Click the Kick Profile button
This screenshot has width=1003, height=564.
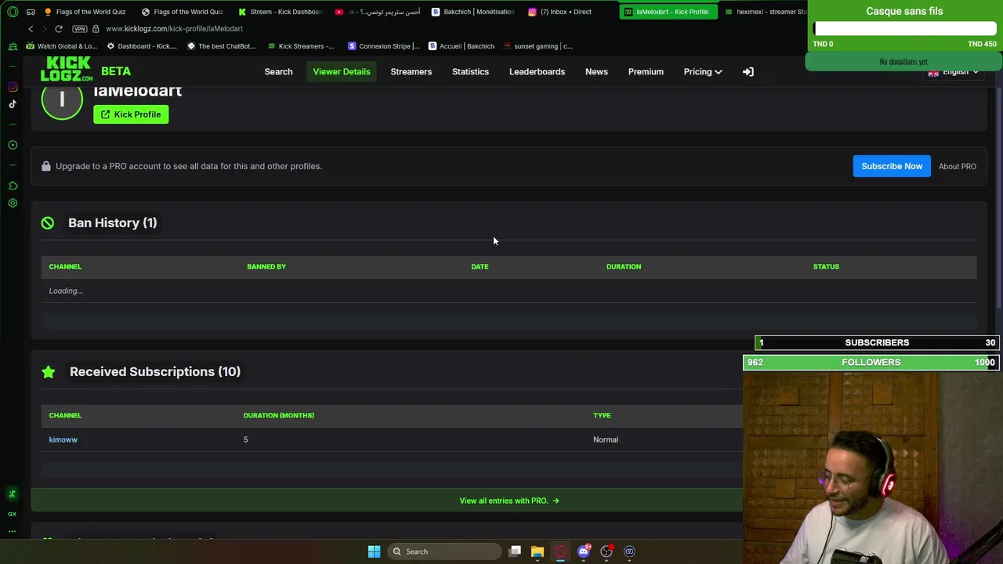click(x=131, y=114)
